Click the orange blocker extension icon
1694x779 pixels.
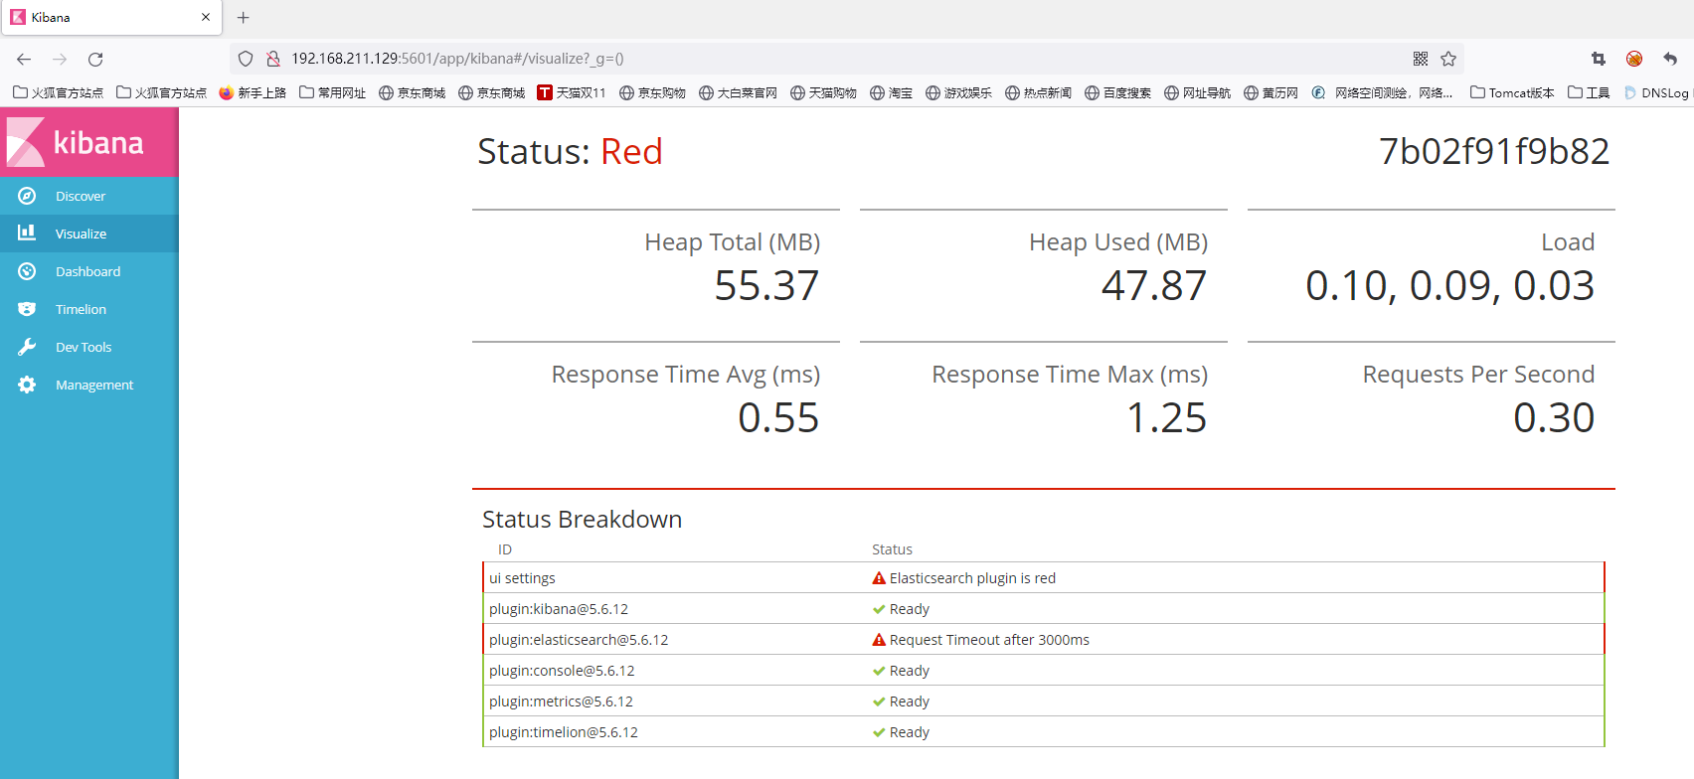click(x=1634, y=59)
